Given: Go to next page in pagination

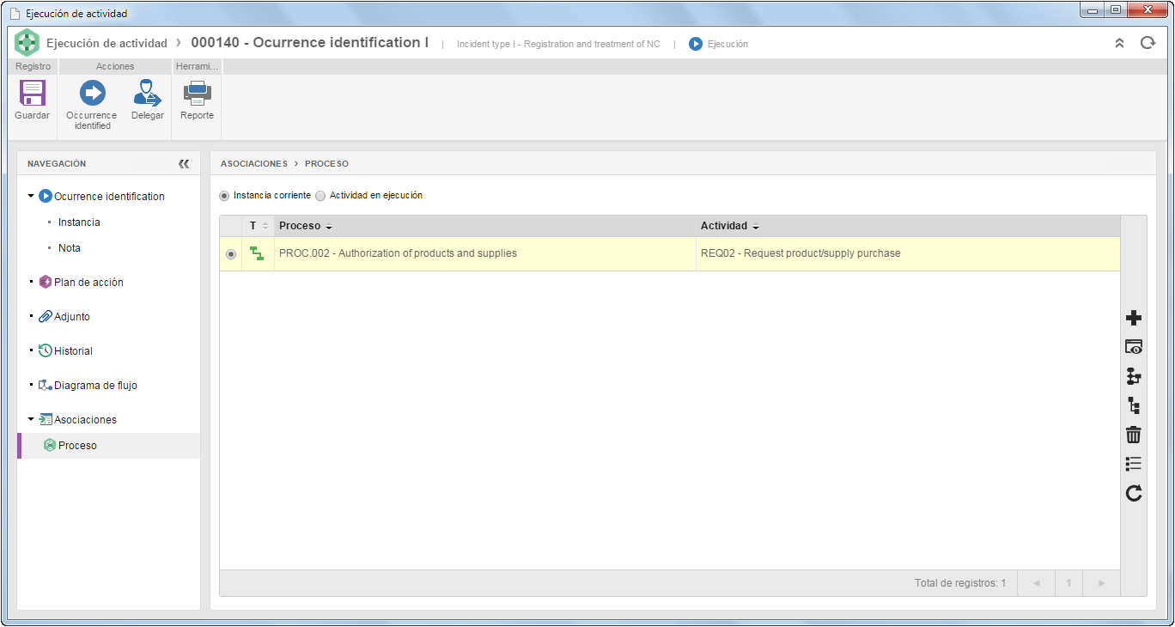Looking at the screenshot, I should (1101, 583).
